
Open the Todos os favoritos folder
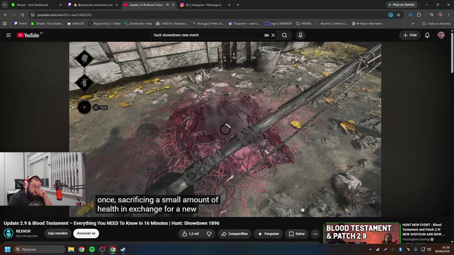[x=436, y=24]
